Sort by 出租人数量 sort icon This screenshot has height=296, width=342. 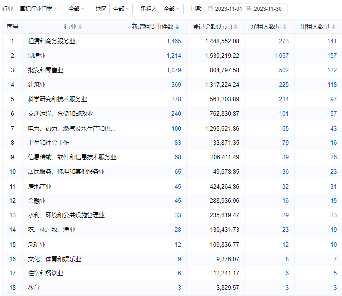click(334, 27)
